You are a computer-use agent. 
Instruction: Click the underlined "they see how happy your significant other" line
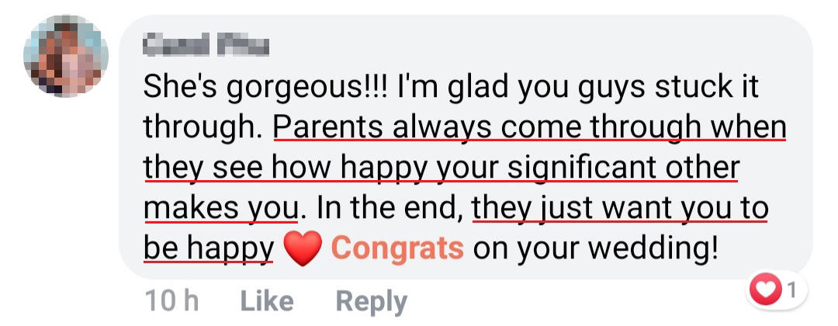coord(441,168)
